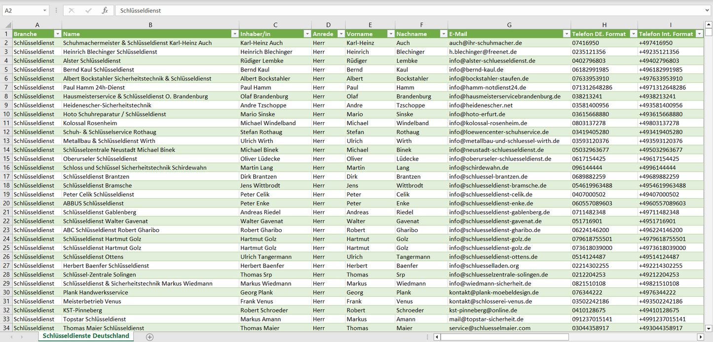
Task: Click the Insert Function fx icon
Action: tap(105, 10)
